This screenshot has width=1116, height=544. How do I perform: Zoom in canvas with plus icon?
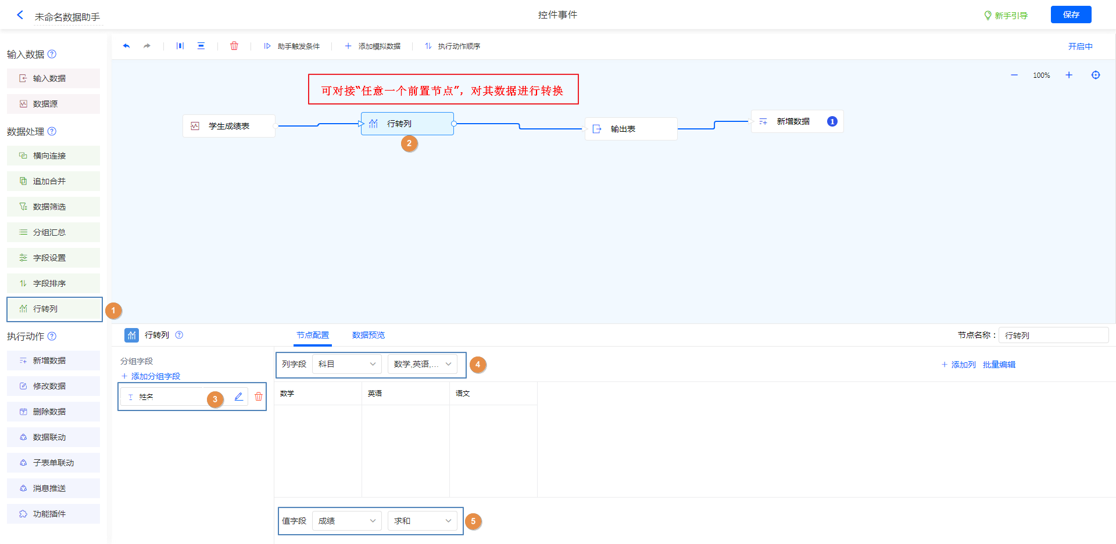click(x=1068, y=75)
